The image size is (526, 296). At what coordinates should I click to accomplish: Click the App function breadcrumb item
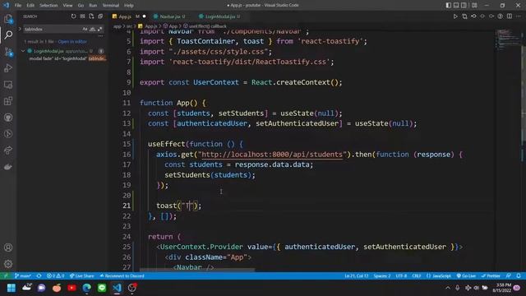click(x=171, y=25)
